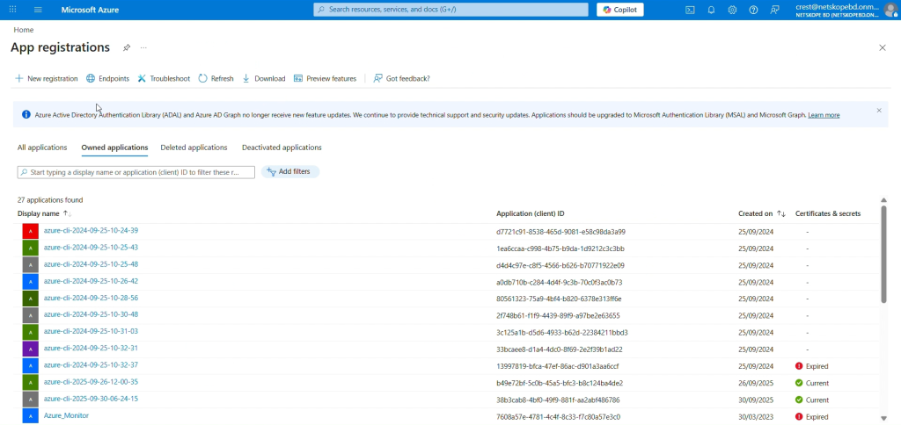This screenshot has height=425, width=901.
Task: Click the Microsoft Azure logo text
Action: click(91, 10)
